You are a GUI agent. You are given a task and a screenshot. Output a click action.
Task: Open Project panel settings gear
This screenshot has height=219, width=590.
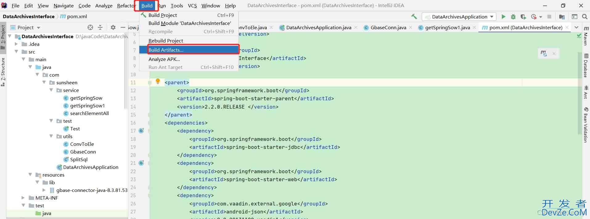click(113, 27)
